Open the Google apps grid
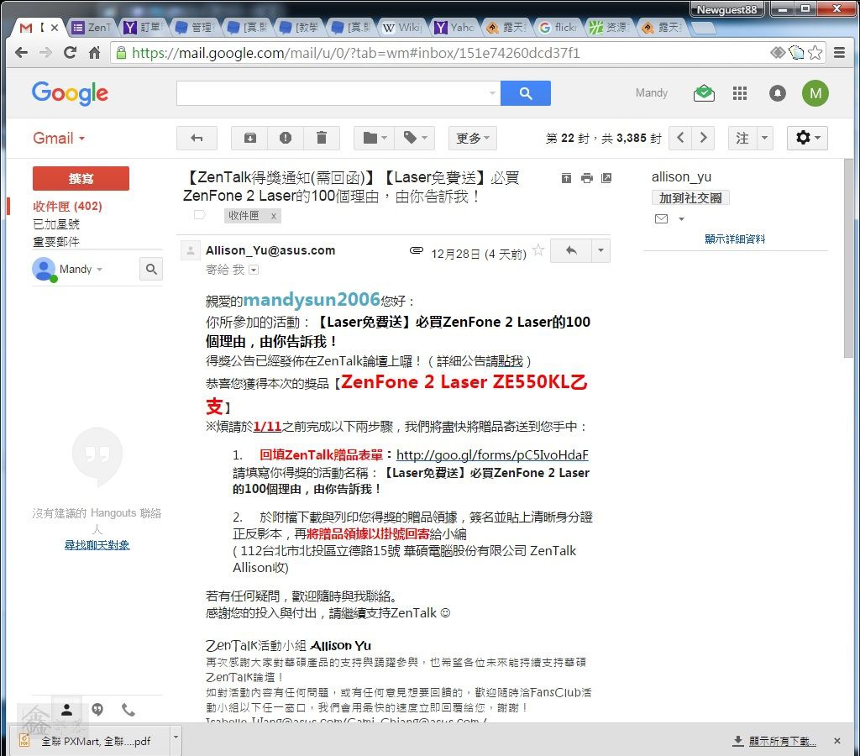Screen dimensions: 860x756 (x=739, y=93)
